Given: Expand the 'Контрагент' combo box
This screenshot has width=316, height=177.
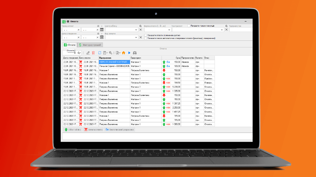Looking at the screenshot, I should [x=222, y=30].
